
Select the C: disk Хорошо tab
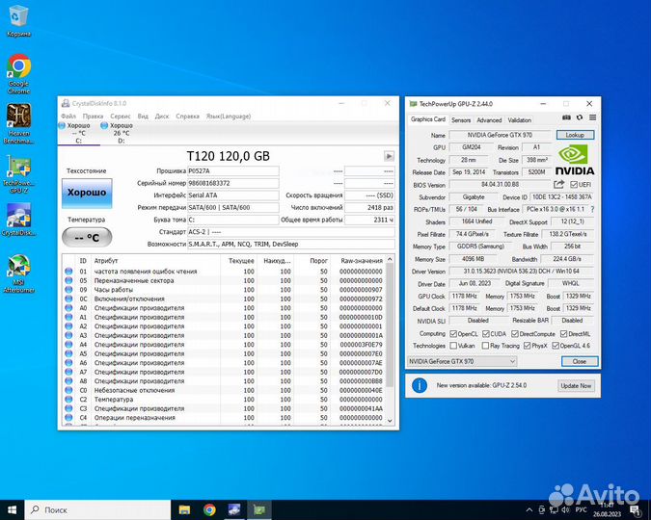point(78,133)
